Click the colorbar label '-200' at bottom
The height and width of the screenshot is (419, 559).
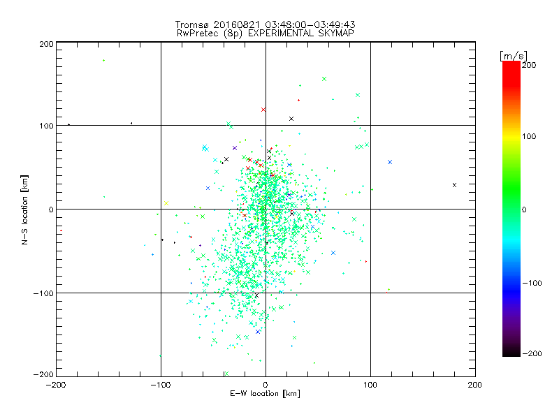[532, 353]
